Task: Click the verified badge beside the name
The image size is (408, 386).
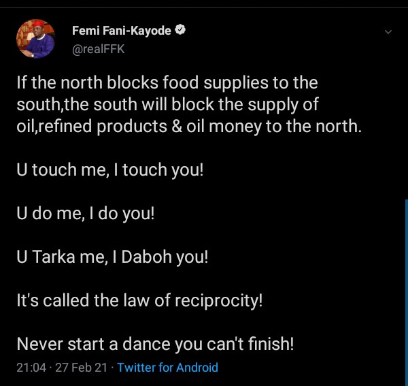Action: [182, 31]
